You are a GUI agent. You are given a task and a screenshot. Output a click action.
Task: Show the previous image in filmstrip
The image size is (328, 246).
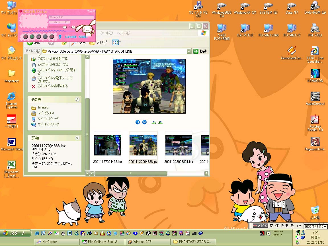pos(138,122)
